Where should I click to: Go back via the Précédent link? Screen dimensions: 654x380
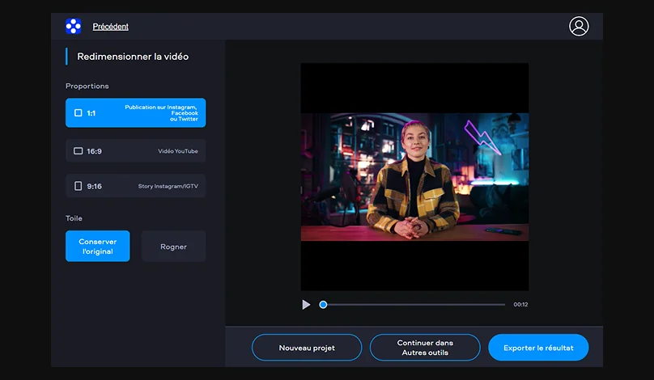click(x=110, y=27)
